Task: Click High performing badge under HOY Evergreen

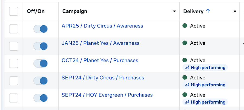Action: 205,102
